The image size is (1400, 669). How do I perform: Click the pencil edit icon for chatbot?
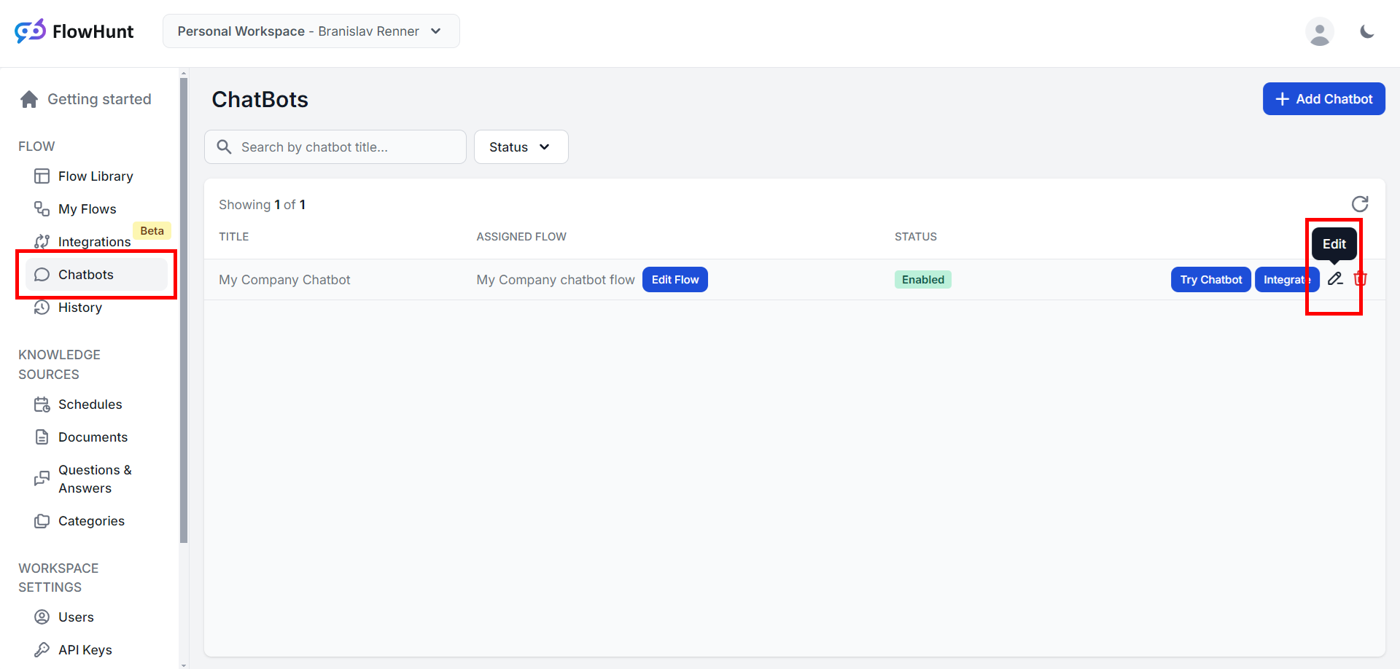tap(1334, 279)
